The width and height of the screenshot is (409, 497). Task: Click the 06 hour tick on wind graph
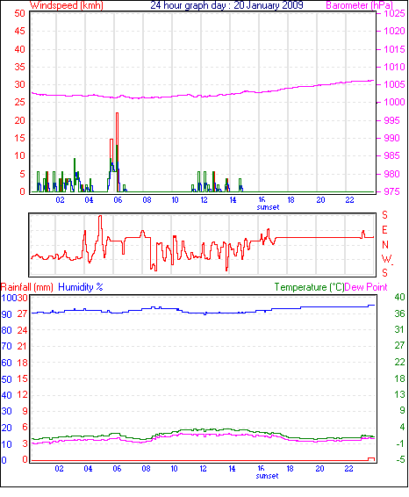point(118,200)
